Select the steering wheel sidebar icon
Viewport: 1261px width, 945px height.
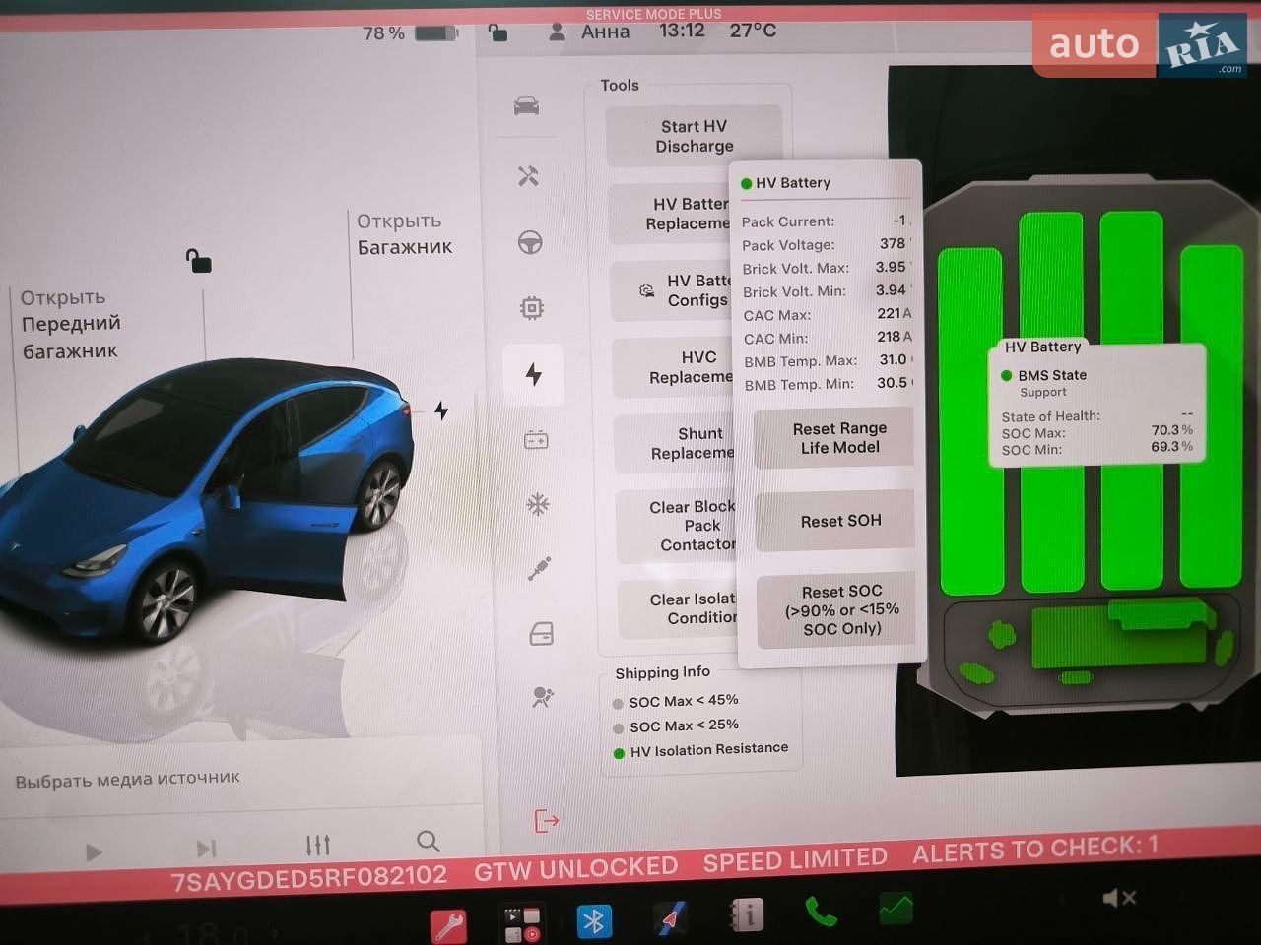tap(530, 242)
